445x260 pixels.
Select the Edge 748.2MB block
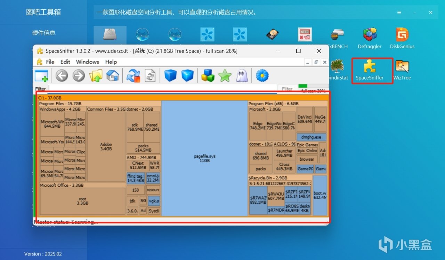[x=258, y=125]
